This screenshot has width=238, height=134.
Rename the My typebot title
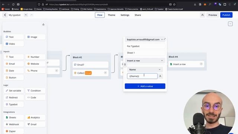click(15, 15)
